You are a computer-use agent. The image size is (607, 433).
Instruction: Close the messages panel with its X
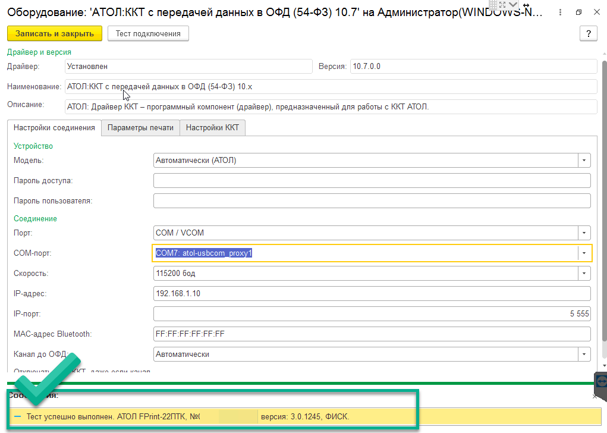click(595, 396)
